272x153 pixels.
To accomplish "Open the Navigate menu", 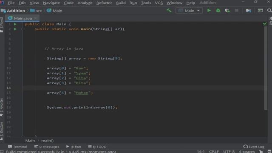I will [x=51, y=3].
